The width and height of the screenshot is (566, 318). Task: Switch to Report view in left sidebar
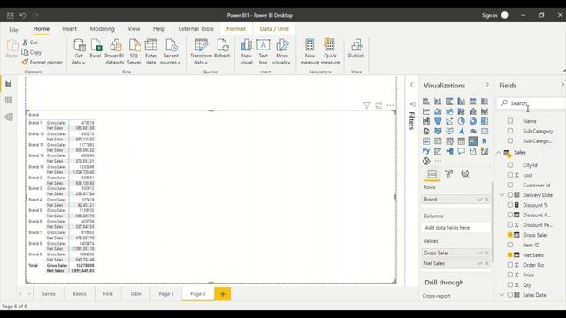tap(9, 84)
